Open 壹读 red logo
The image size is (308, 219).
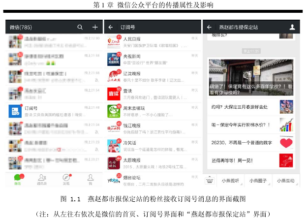coord(114,94)
